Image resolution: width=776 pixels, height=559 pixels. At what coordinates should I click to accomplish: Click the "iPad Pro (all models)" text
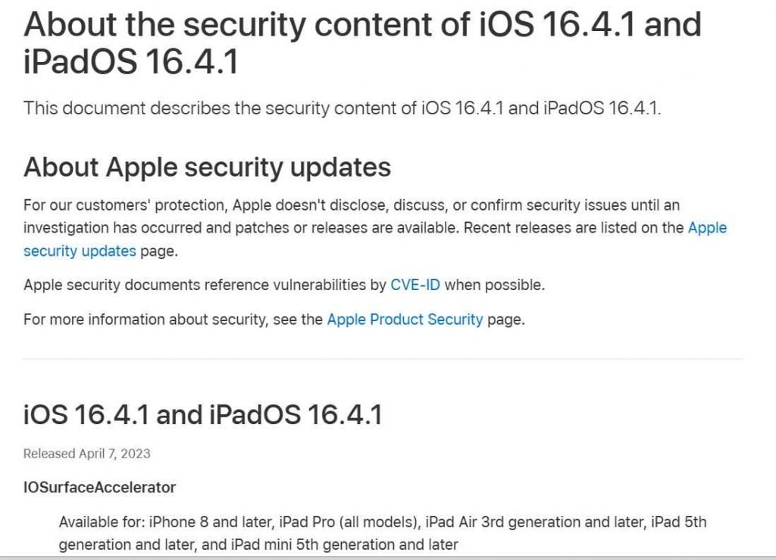click(349, 523)
